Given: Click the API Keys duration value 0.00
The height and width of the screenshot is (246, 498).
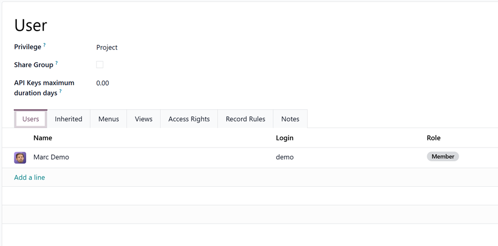Looking at the screenshot, I should point(103,83).
